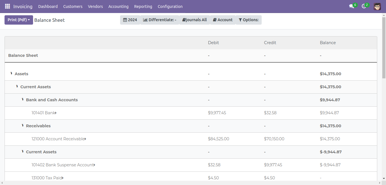Open the chat messages icon
The image size is (386, 185).
352,6
